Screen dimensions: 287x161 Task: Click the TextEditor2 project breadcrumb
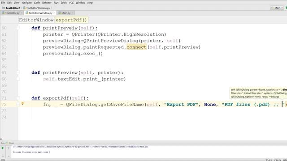[11, 8]
